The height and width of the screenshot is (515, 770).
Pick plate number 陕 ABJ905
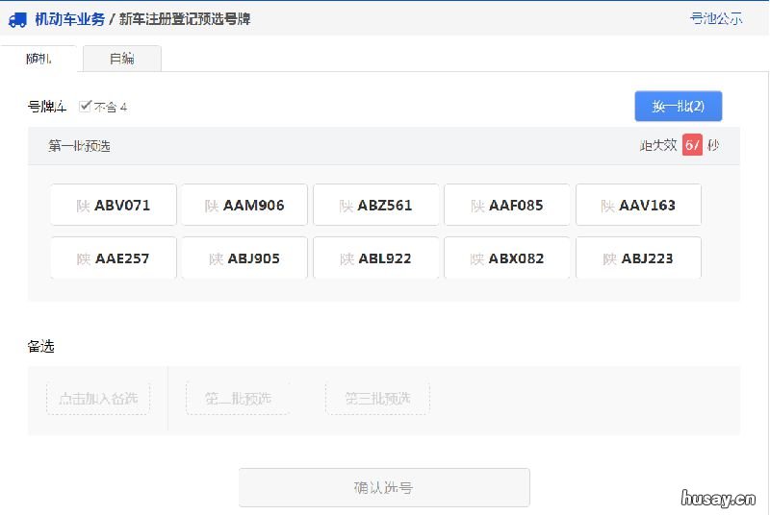click(244, 258)
